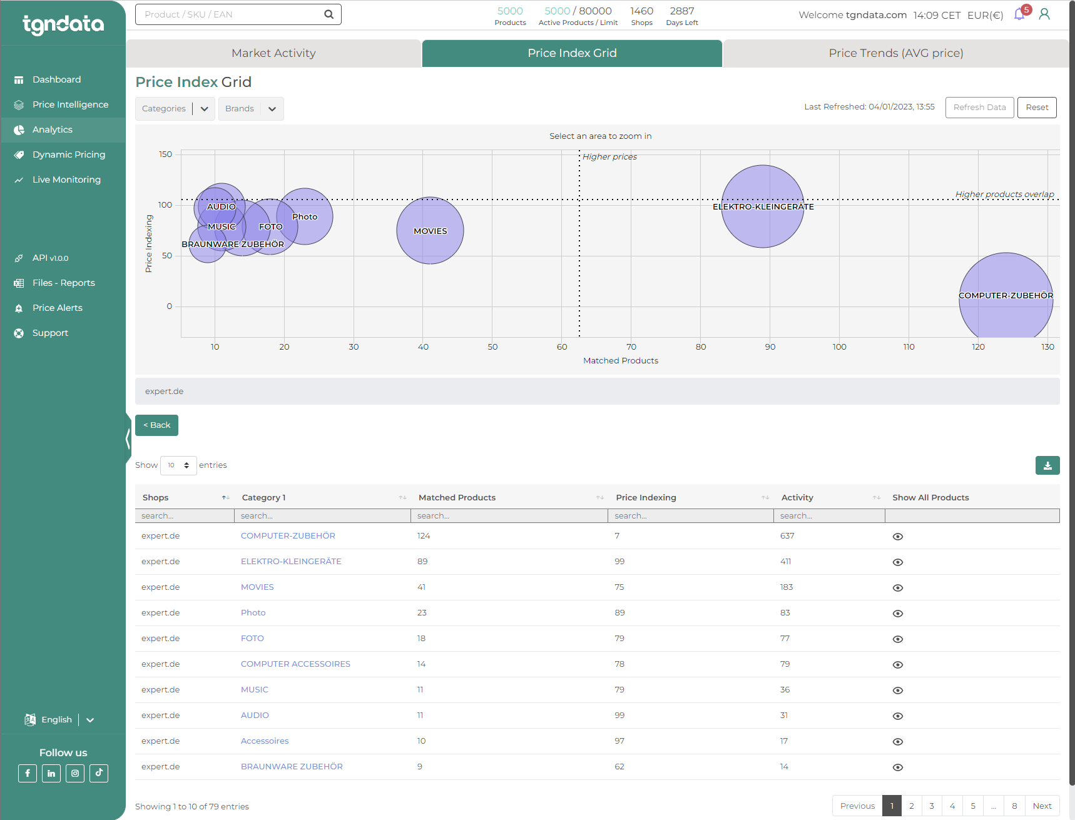Show all products for AUDIO row

pos(898,716)
